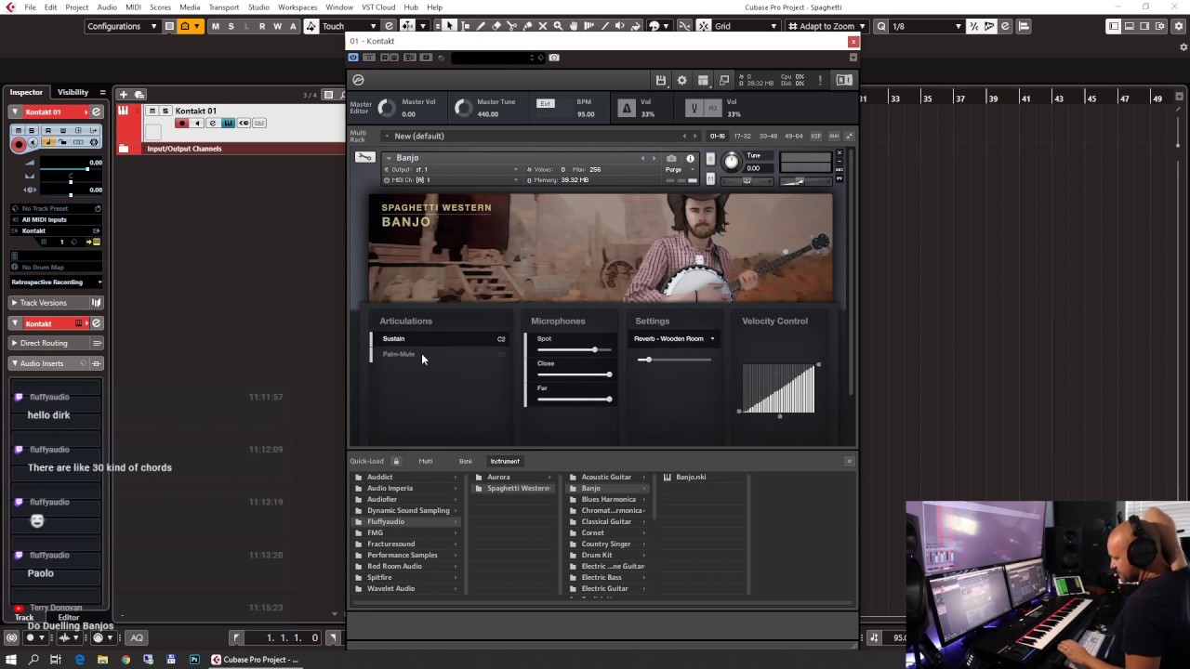The height and width of the screenshot is (669, 1190).
Task: Open Configurations dropdown
Action: click(x=121, y=26)
